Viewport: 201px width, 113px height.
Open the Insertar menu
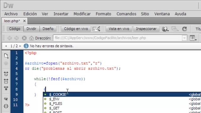tap(61, 14)
